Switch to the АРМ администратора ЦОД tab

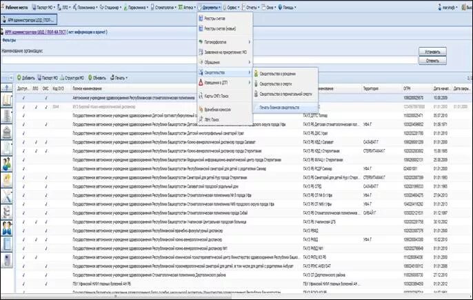point(29,20)
